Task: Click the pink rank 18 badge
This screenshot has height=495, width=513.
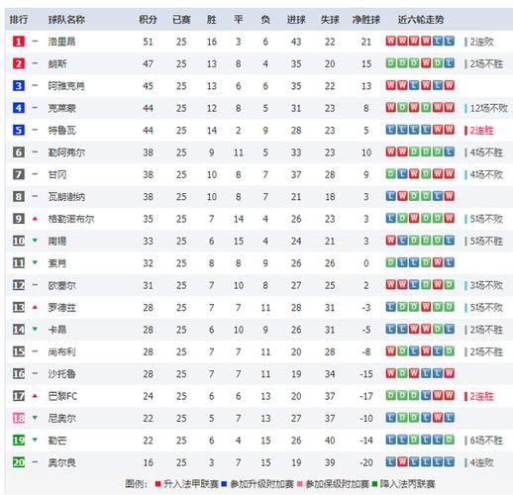Action: click(x=19, y=418)
